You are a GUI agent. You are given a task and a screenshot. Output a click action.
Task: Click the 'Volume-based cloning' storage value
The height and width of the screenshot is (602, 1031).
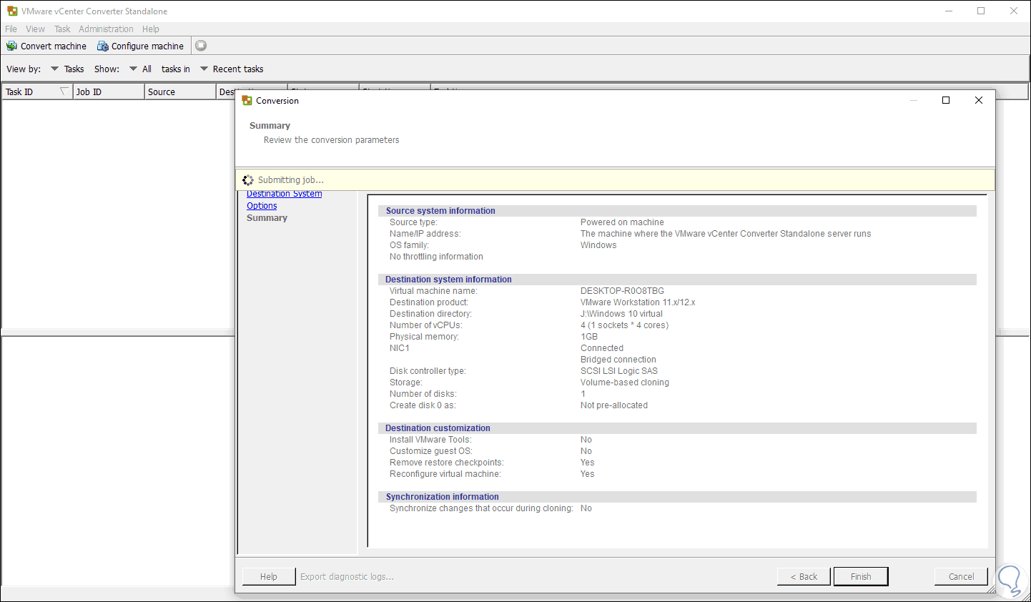click(625, 383)
